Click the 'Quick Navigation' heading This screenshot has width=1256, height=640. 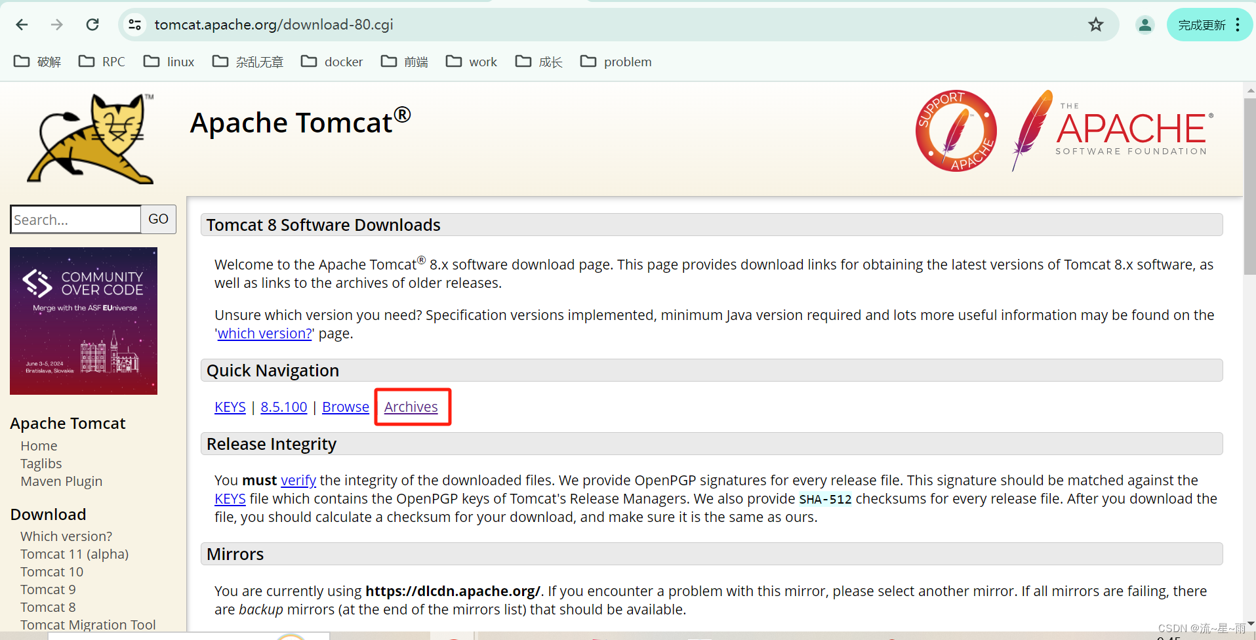point(273,370)
